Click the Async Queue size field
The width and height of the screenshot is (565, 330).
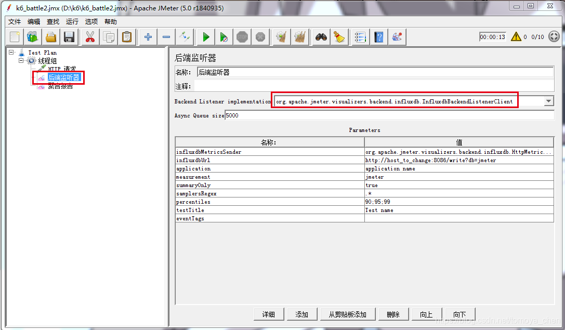click(389, 115)
